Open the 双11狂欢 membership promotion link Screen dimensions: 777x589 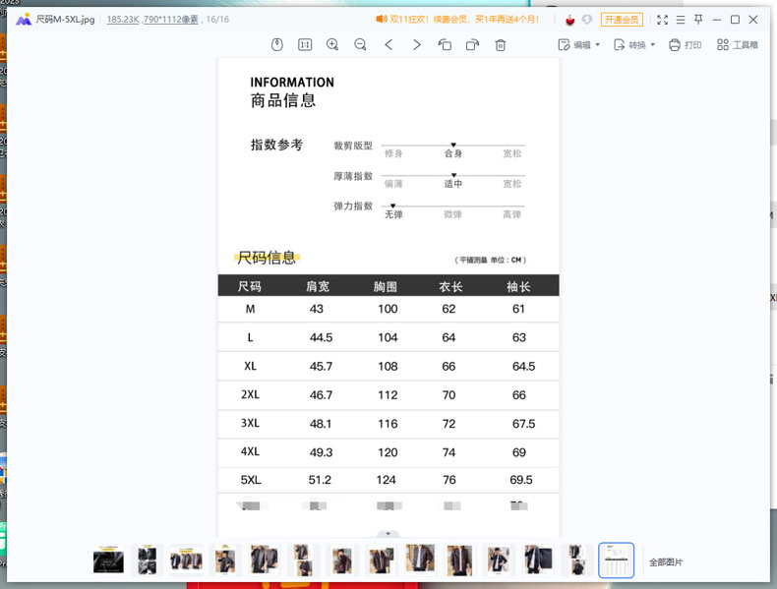pyautogui.click(x=457, y=20)
